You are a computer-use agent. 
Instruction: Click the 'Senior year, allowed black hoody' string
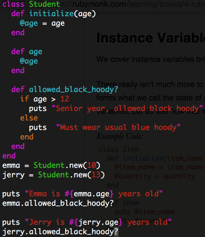coord(127,108)
